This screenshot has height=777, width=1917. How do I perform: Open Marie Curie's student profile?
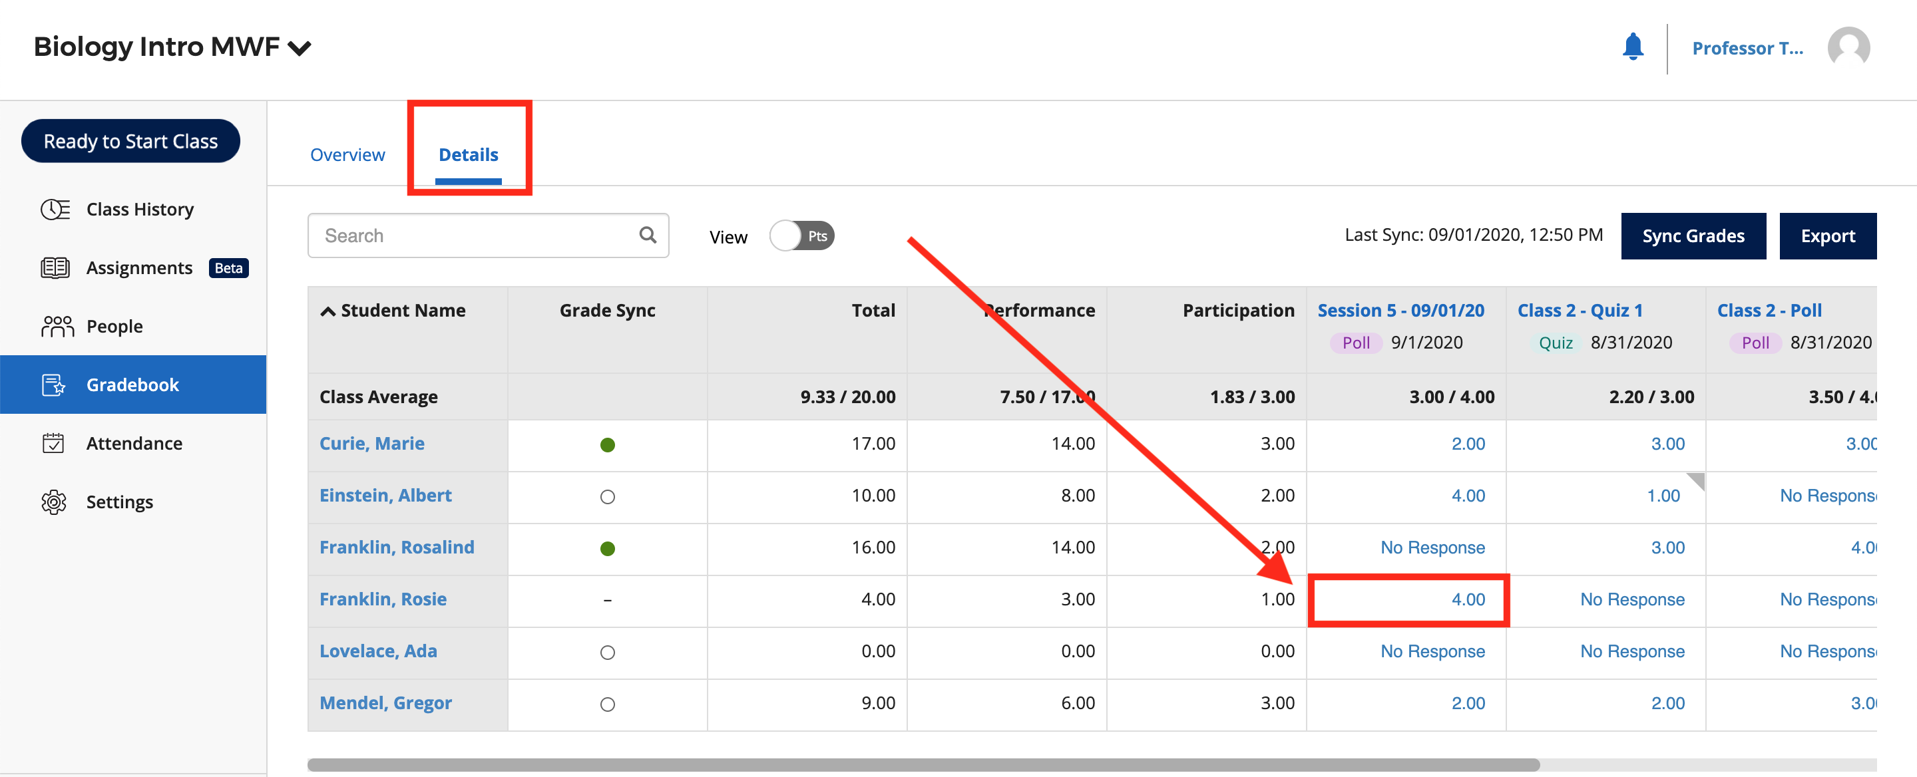pyautogui.click(x=371, y=443)
